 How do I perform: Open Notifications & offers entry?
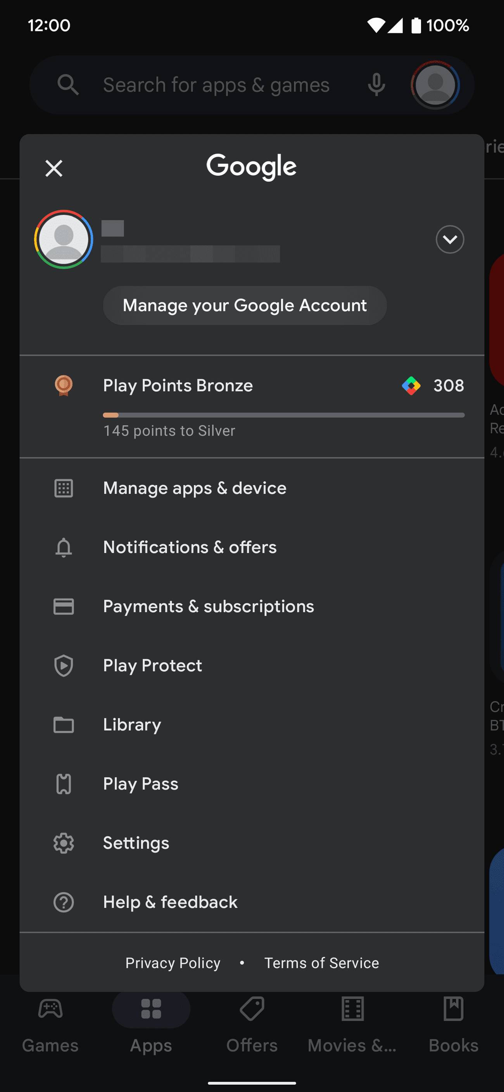coord(190,547)
